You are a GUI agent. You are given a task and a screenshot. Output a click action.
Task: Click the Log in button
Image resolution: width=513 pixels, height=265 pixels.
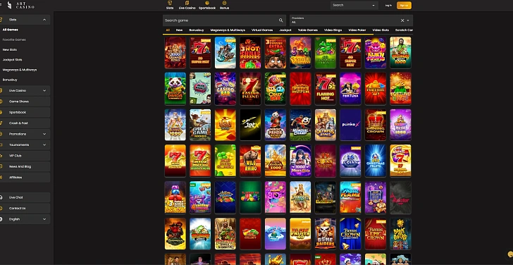pyautogui.click(x=388, y=5)
